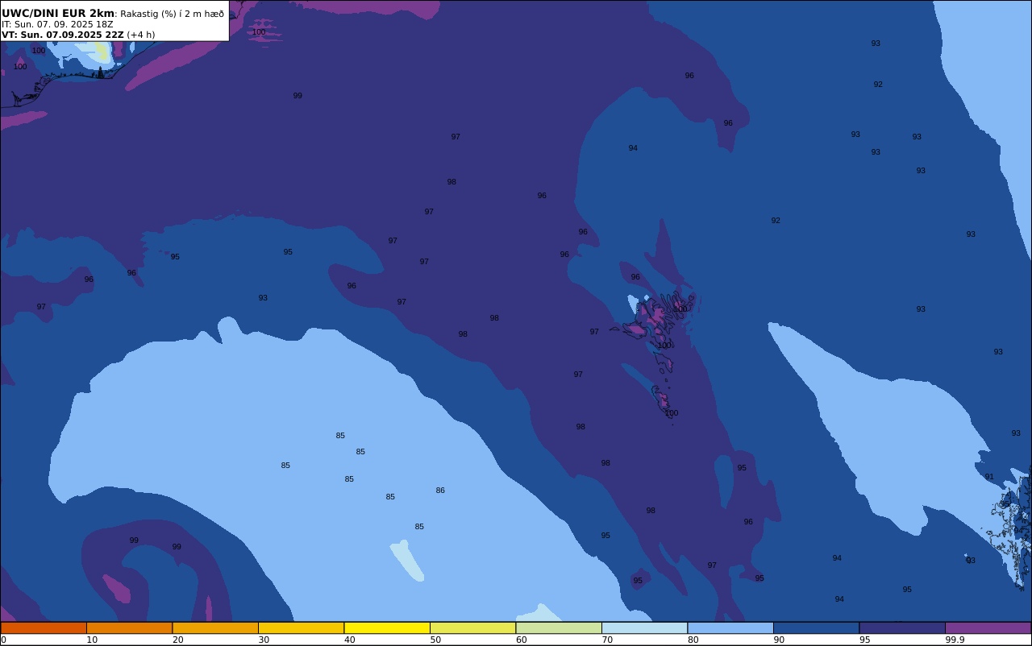This screenshot has height=646, width=1032.
Task: Click the map title 'UWC/DINI EUR 2km'
Action: 58,13
